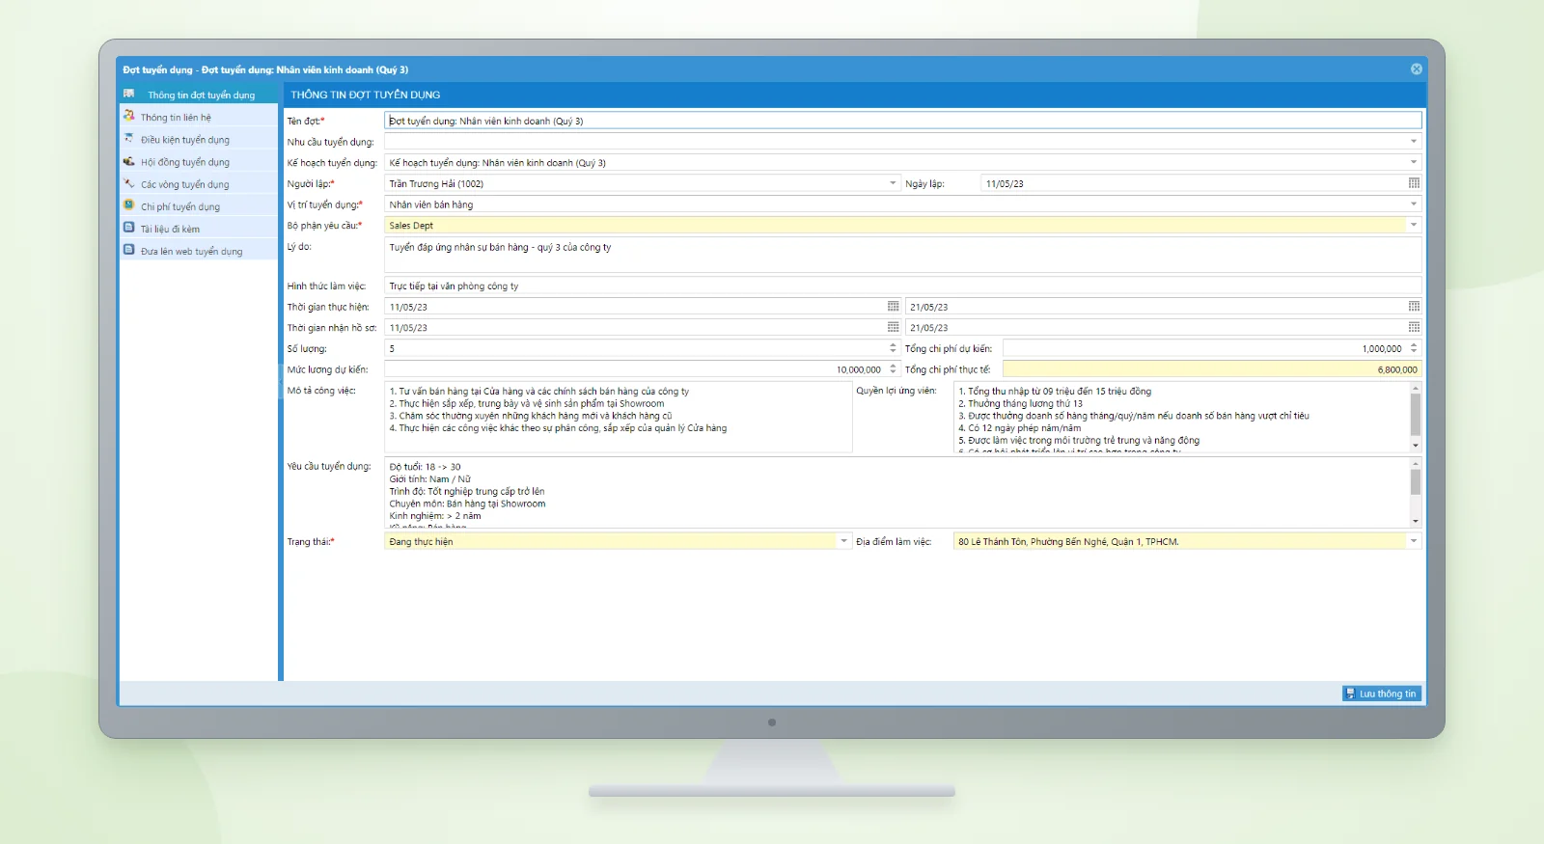1544x844 pixels.
Task: Adjust 'Tổng chi phí dự kiến' spinner
Action: click(x=1414, y=348)
